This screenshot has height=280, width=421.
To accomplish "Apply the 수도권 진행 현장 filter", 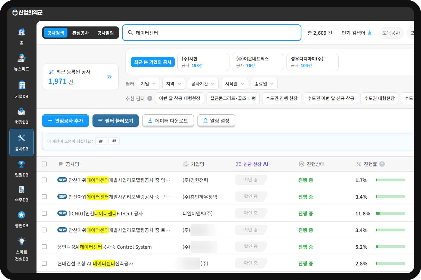I will pos(282,98).
